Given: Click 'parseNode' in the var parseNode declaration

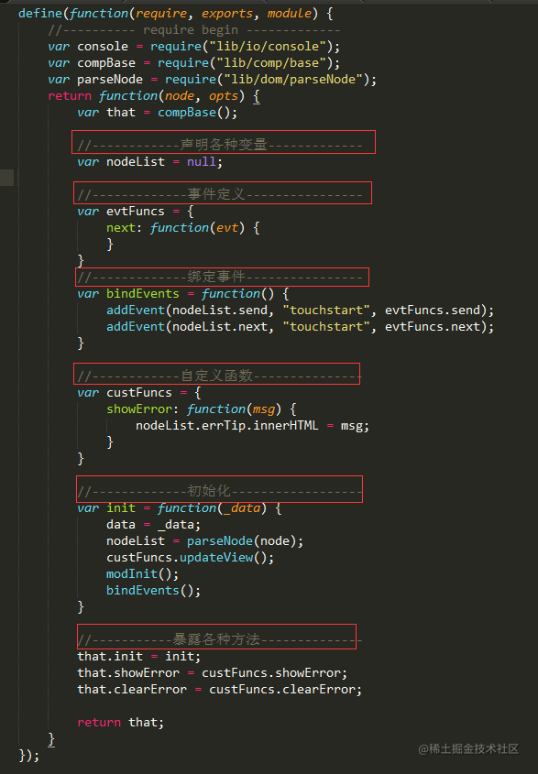Looking at the screenshot, I should tap(110, 80).
